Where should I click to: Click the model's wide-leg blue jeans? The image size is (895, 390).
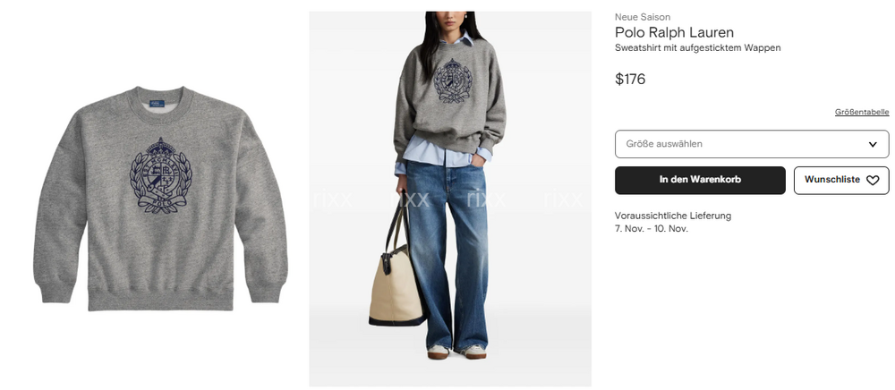pos(447,255)
